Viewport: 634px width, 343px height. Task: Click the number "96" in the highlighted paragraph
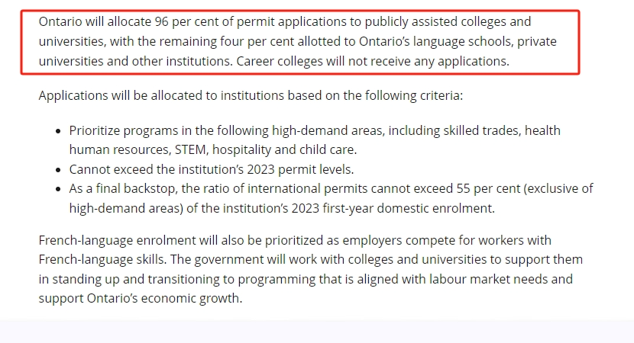click(x=161, y=21)
